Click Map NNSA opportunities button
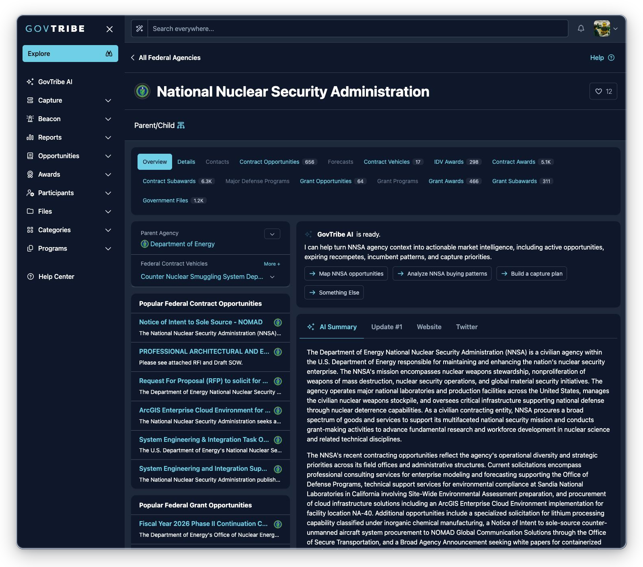The height and width of the screenshot is (567, 643). pyautogui.click(x=346, y=274)
